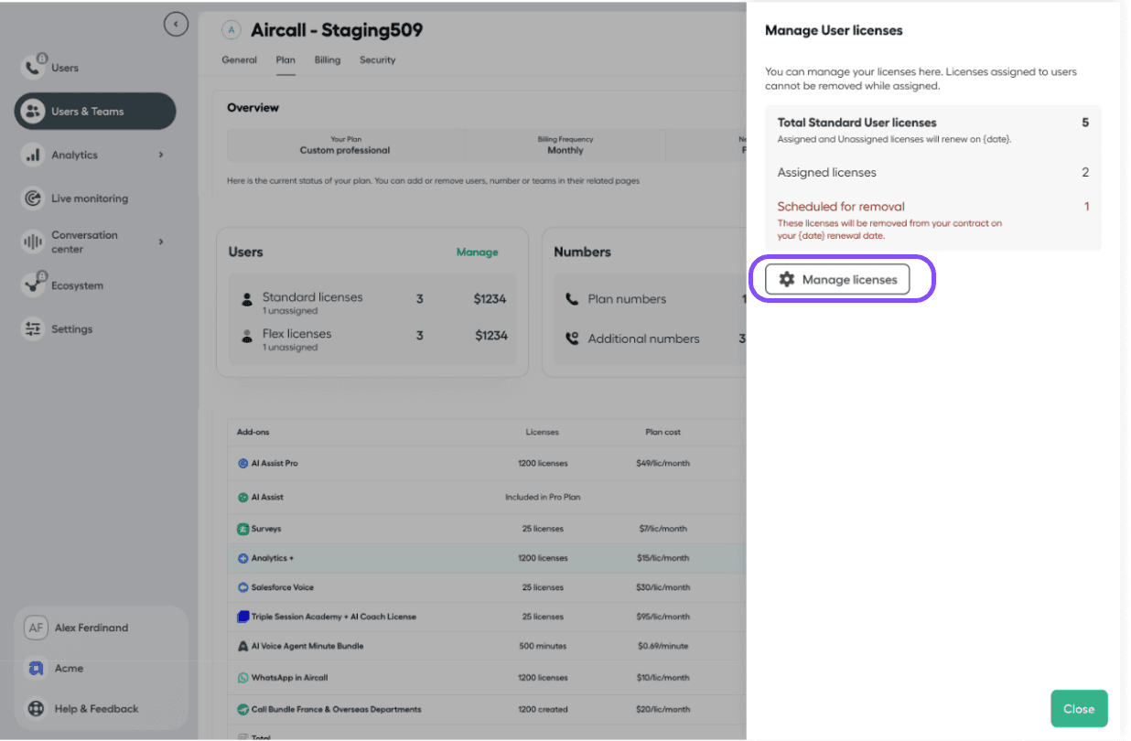Click the Surveys add-on icon

(x=243, y=529)
